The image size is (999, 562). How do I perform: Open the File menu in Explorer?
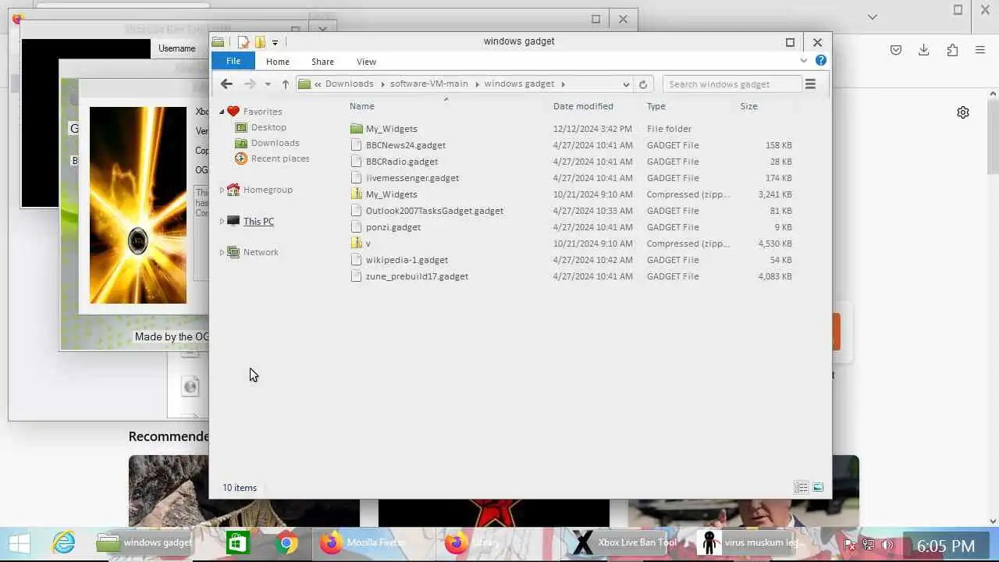[233, 62]
